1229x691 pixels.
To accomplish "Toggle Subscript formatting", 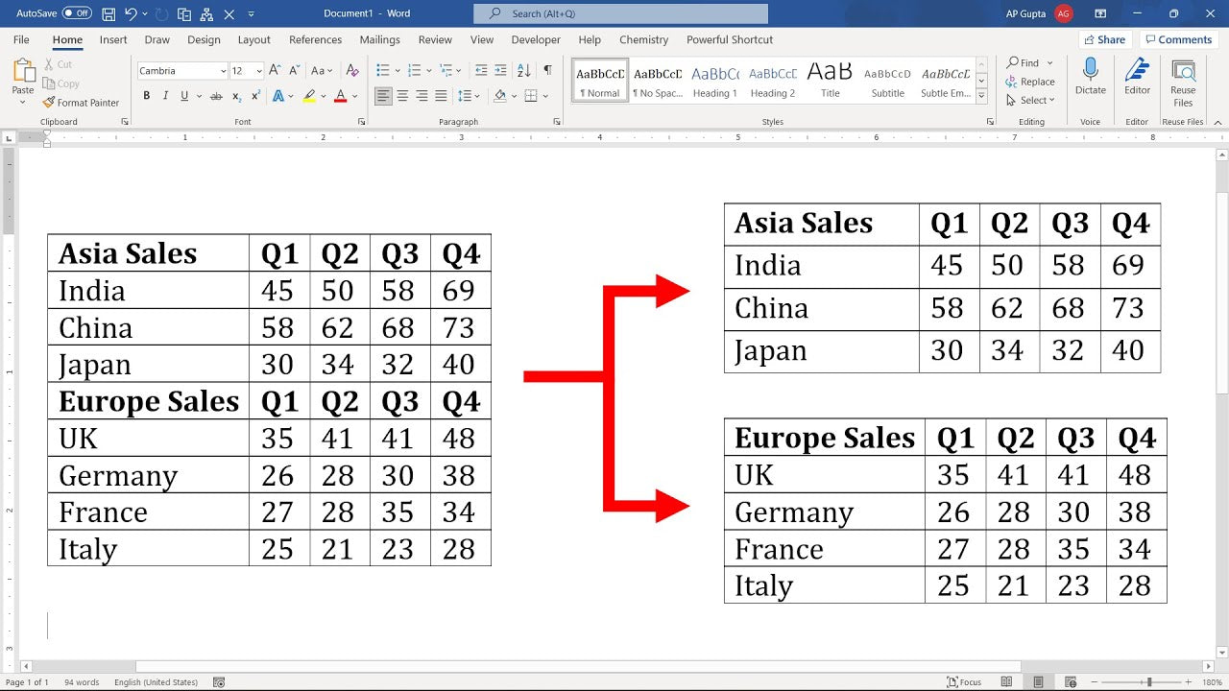I will tap(236, 96).
